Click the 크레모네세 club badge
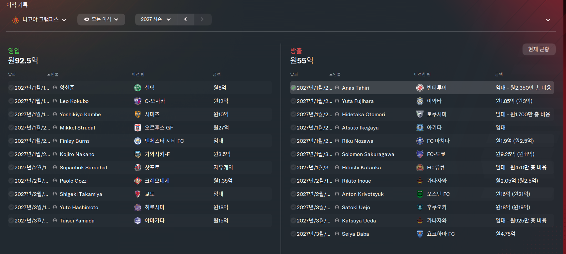 (x=138, y=181)
